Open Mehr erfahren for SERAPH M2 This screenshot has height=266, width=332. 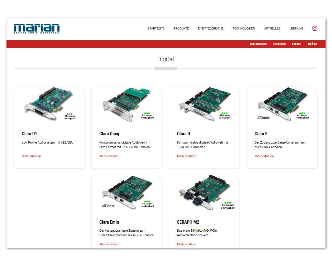[187, 244]
